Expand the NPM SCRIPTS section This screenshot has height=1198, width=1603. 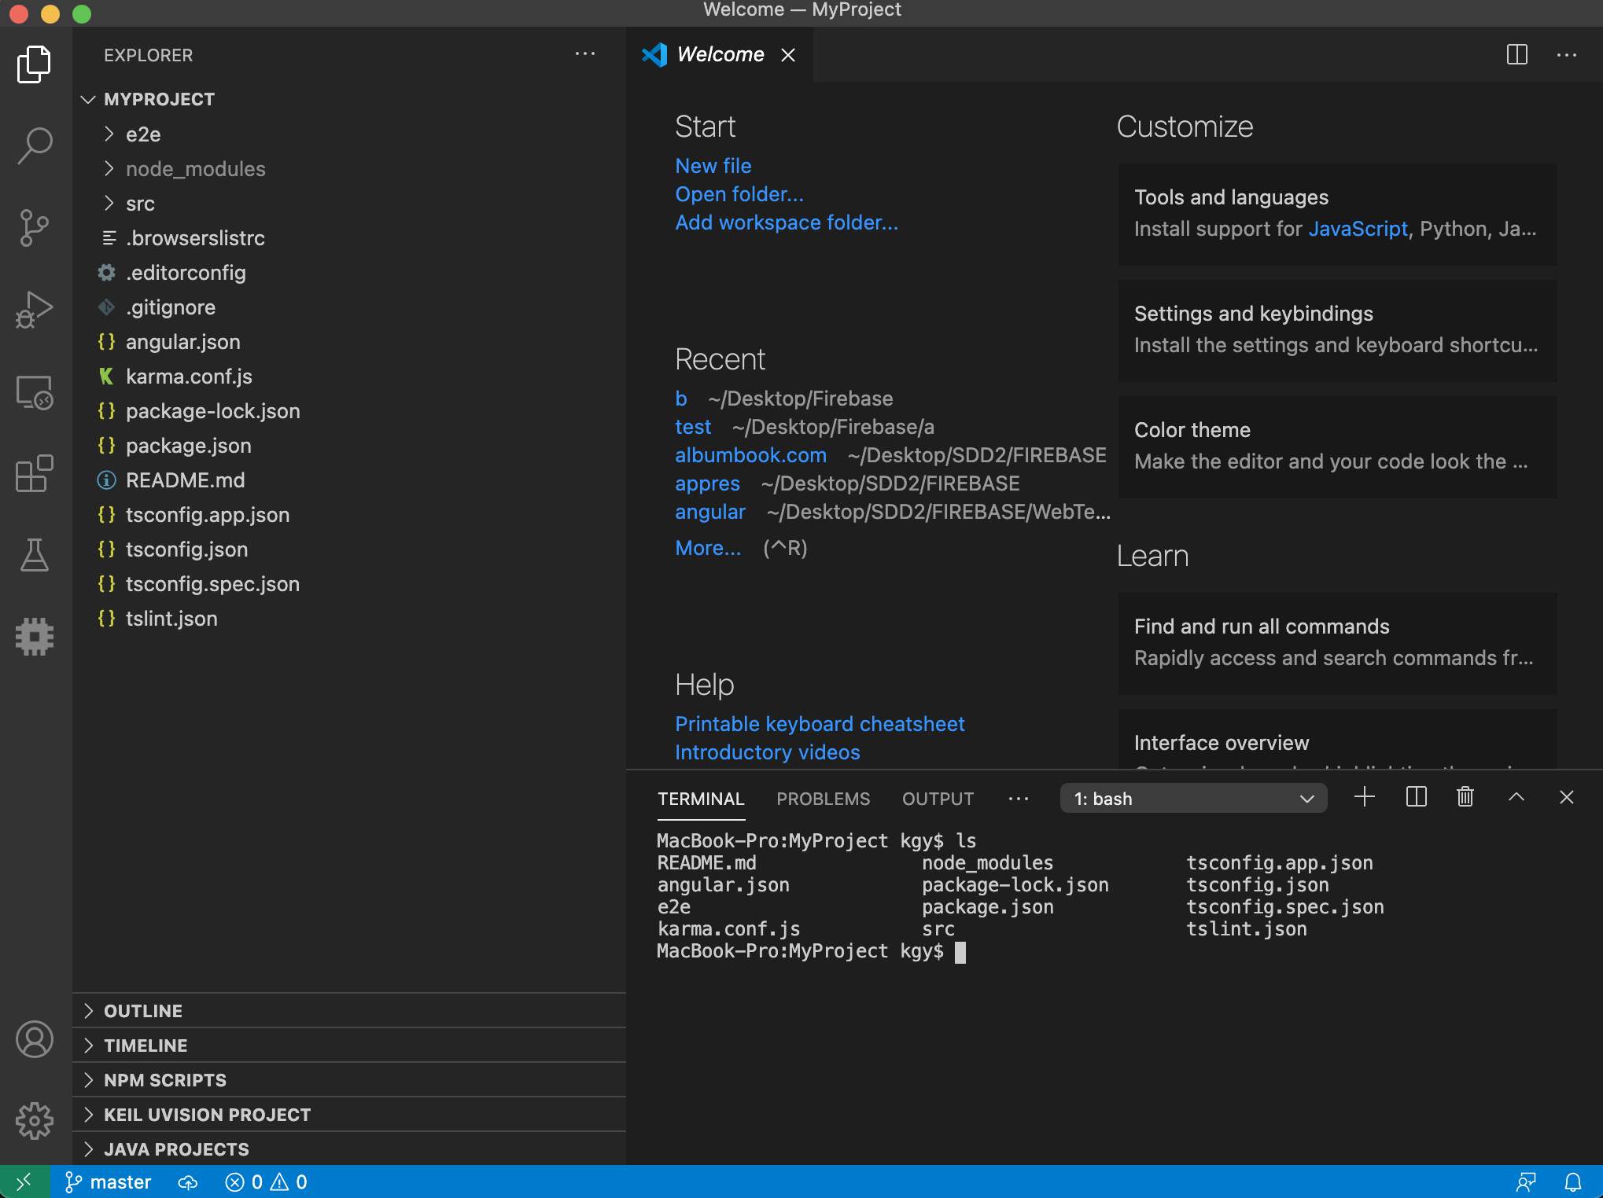165,1080
